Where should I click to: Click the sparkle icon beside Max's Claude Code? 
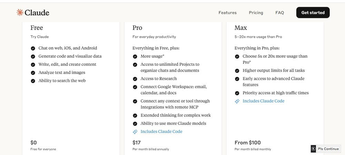[237, 101]
